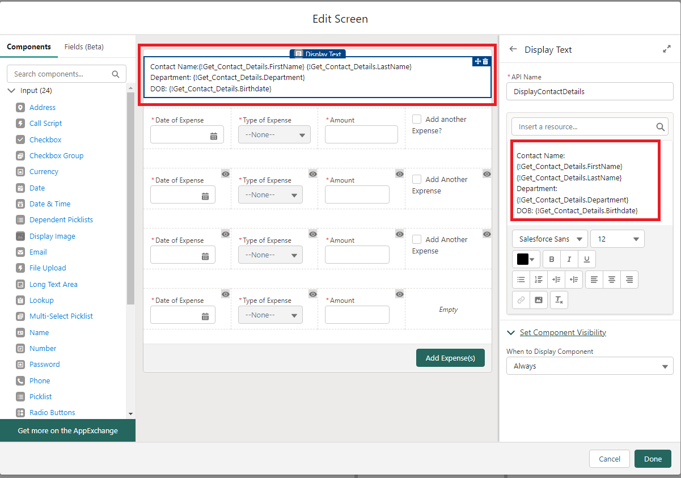
Task: Open the Salesforce Sans font dropdown
Action: point(549,239)
